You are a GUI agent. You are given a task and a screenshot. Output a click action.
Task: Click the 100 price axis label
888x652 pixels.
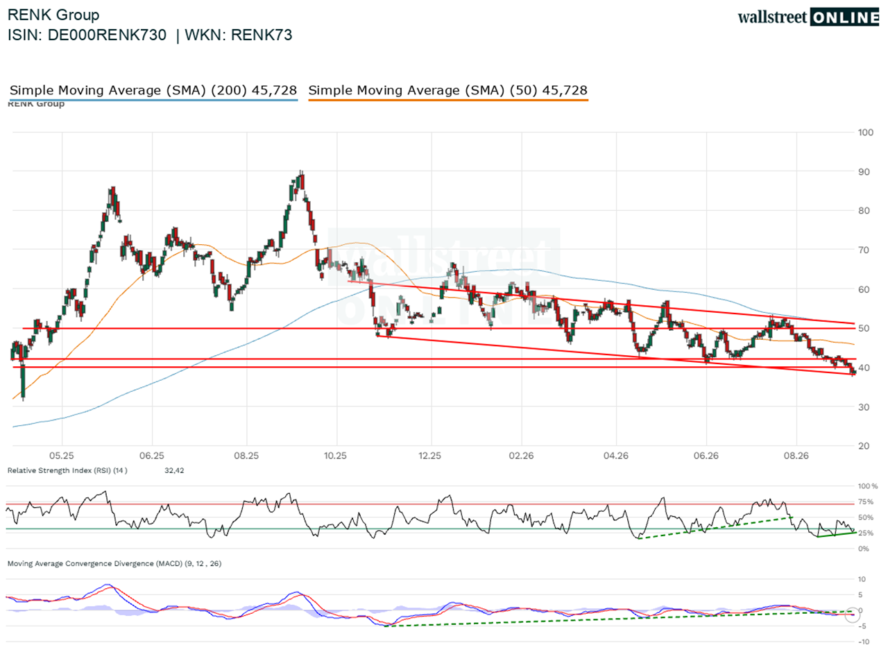click(x=865, y=132)
